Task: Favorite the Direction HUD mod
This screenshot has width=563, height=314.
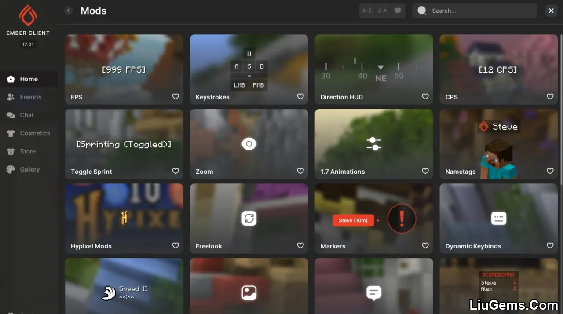Action: [x=425, y=96]
